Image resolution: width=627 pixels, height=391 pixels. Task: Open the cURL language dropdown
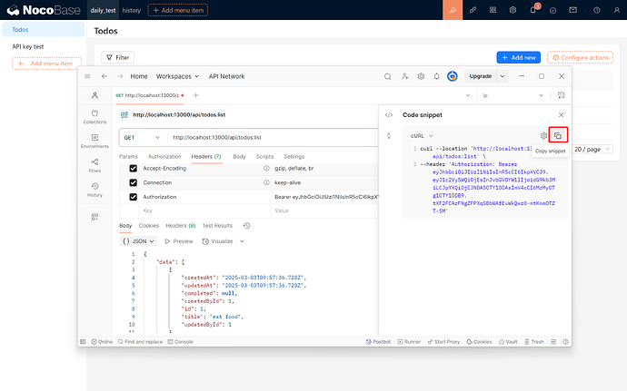click(x=422, y=136)
